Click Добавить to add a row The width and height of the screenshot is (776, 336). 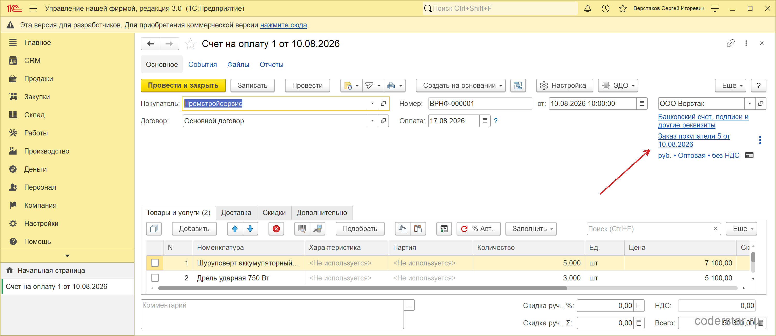[194, 229]
